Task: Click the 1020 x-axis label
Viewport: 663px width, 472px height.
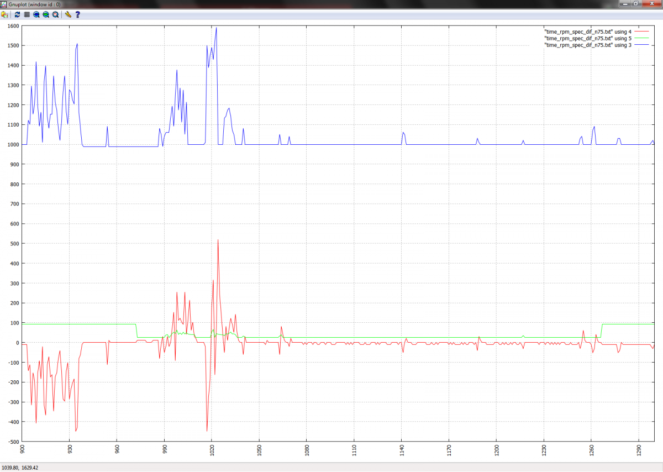Action: point(212,451)
